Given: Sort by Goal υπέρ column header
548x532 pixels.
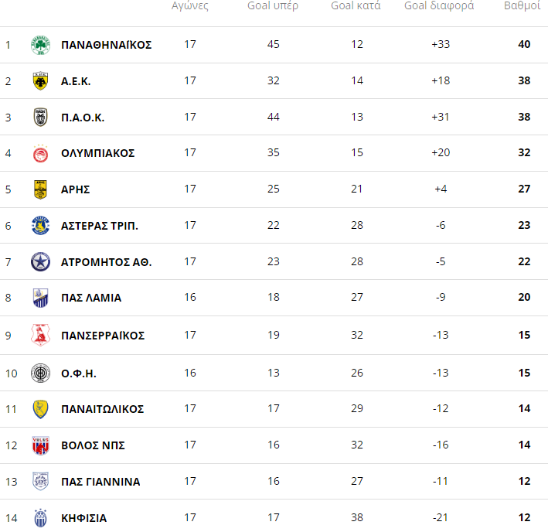Looking at the screenshot, I should click(x=273, y=6).
